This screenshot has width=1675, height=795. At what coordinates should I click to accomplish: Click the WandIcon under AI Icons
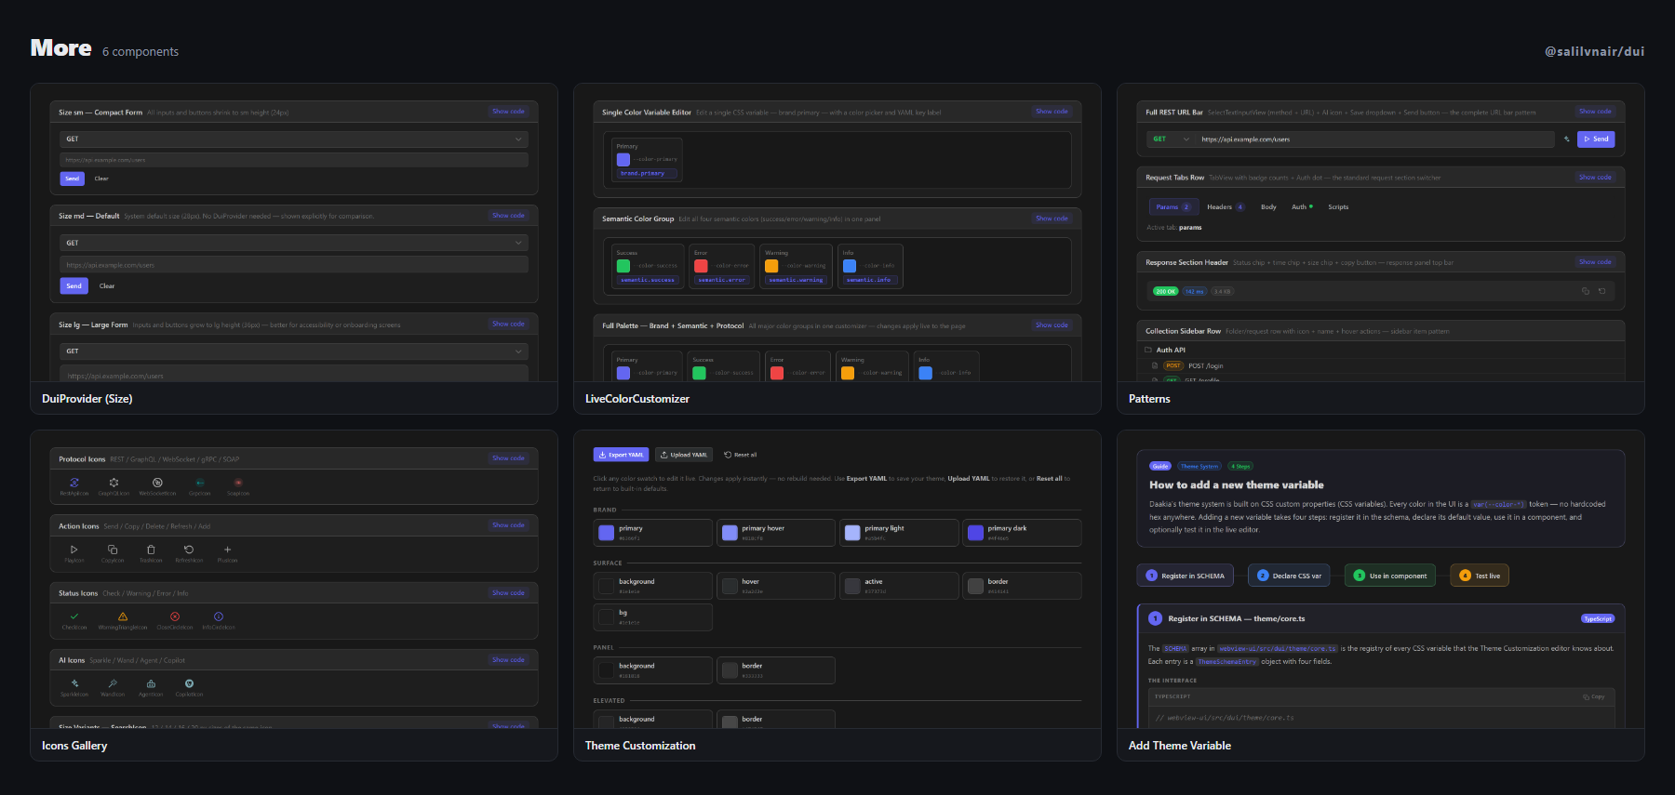(x=113, y=683)
